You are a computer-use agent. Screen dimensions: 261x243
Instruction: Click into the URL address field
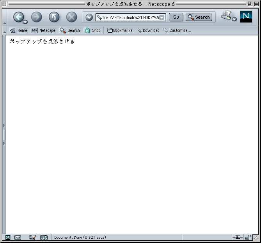click(131, 17)
